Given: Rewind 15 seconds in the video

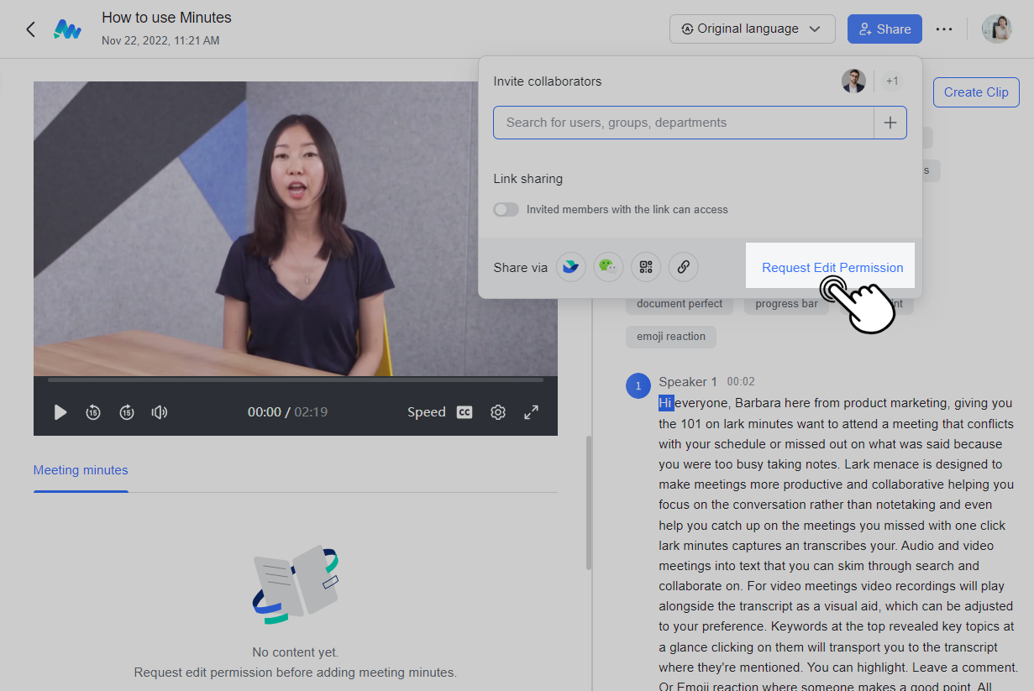Looking at the screenshot, I should coord(93,412).
